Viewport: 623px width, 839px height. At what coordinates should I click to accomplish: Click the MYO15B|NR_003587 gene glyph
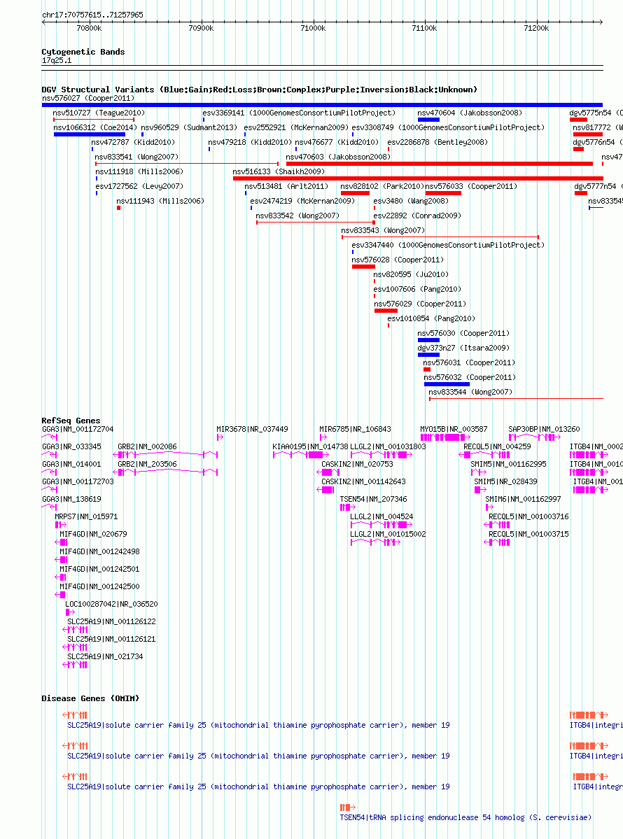pyautogui.click(x=444, y=437)
